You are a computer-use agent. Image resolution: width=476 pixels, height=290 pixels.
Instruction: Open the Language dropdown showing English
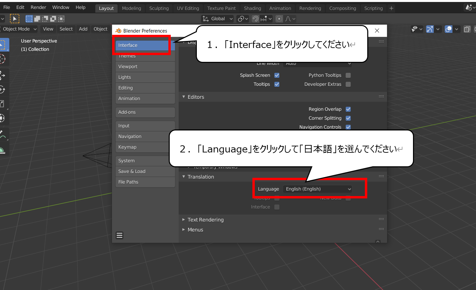[317, 189]
